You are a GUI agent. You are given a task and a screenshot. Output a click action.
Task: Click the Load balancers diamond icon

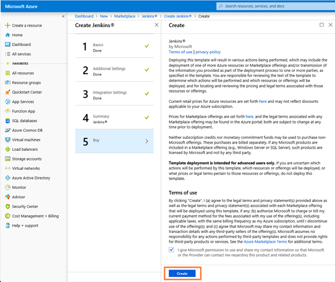coord(8,149)
